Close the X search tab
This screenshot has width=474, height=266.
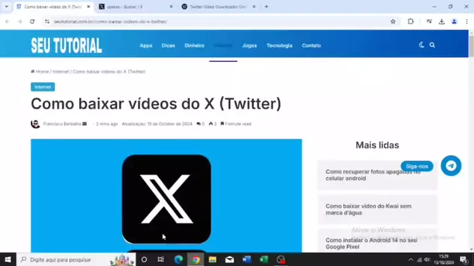tap(171, 7)
